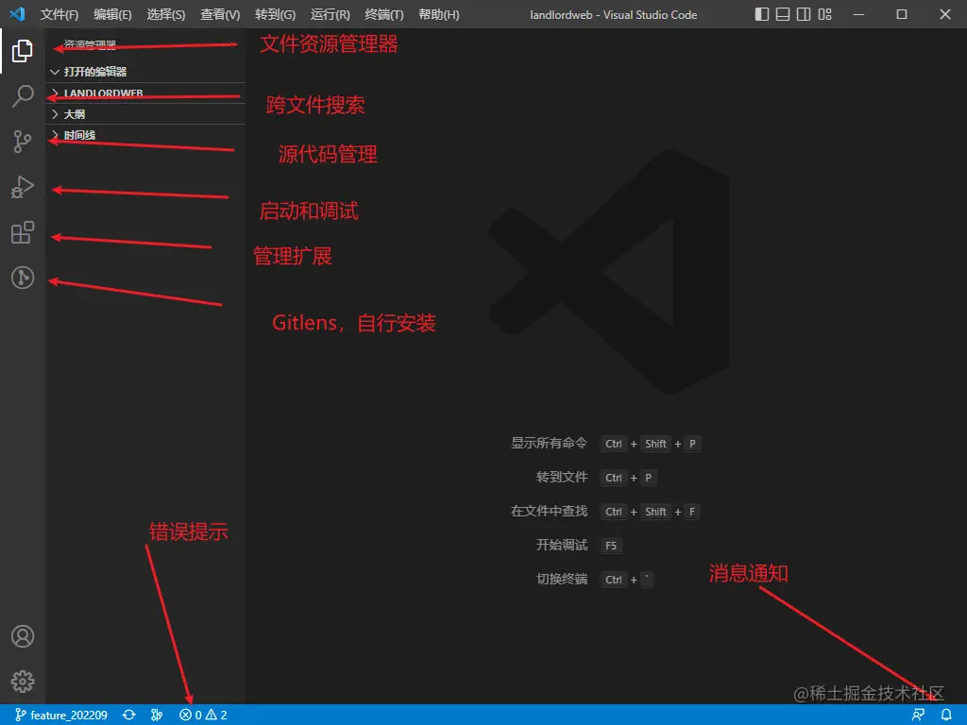Open the 运行(R) menu
The height and width of the screenshot is (725, 967).
(x=330, y=14)
